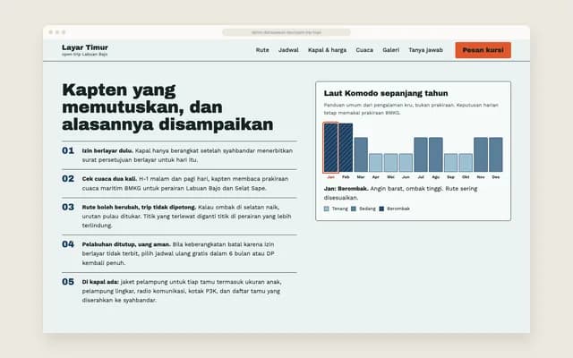573x358 pixels.
Task: Open Kapal & harga page
Action: point(327,50)
